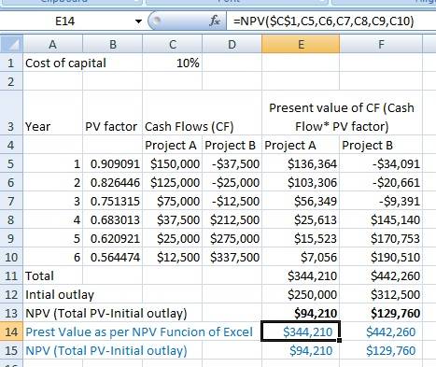
Task: Open the Name Box dropdown arrow
Action: point(138,21)
